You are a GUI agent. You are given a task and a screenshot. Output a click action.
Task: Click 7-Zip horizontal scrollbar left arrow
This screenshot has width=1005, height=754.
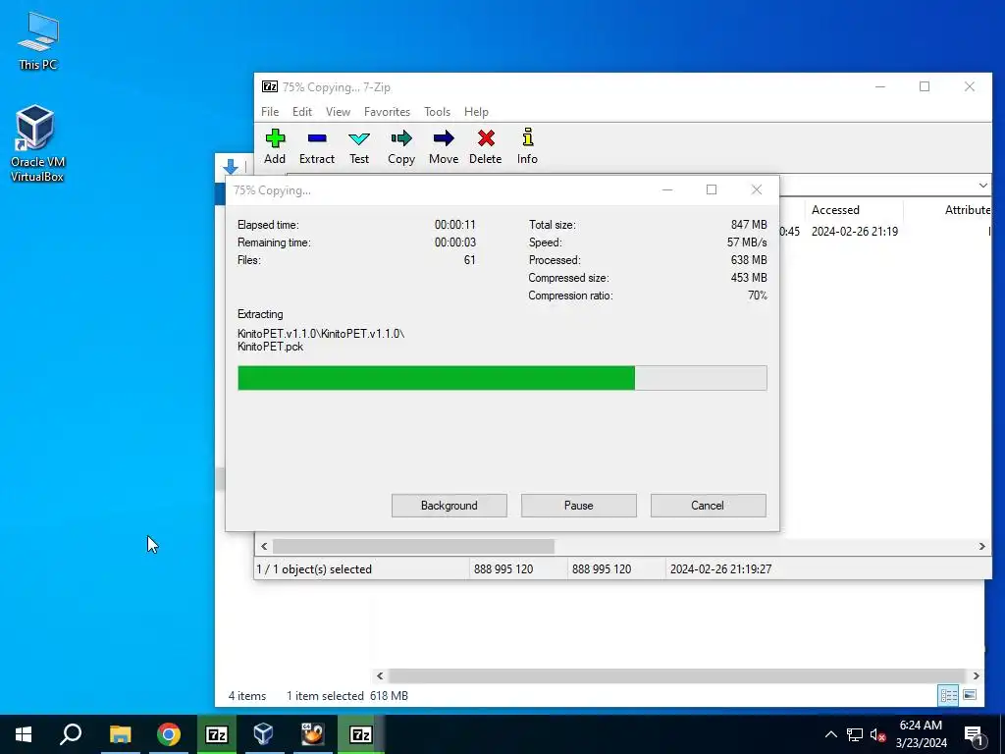pyautogui.click(x=264, y=546)
